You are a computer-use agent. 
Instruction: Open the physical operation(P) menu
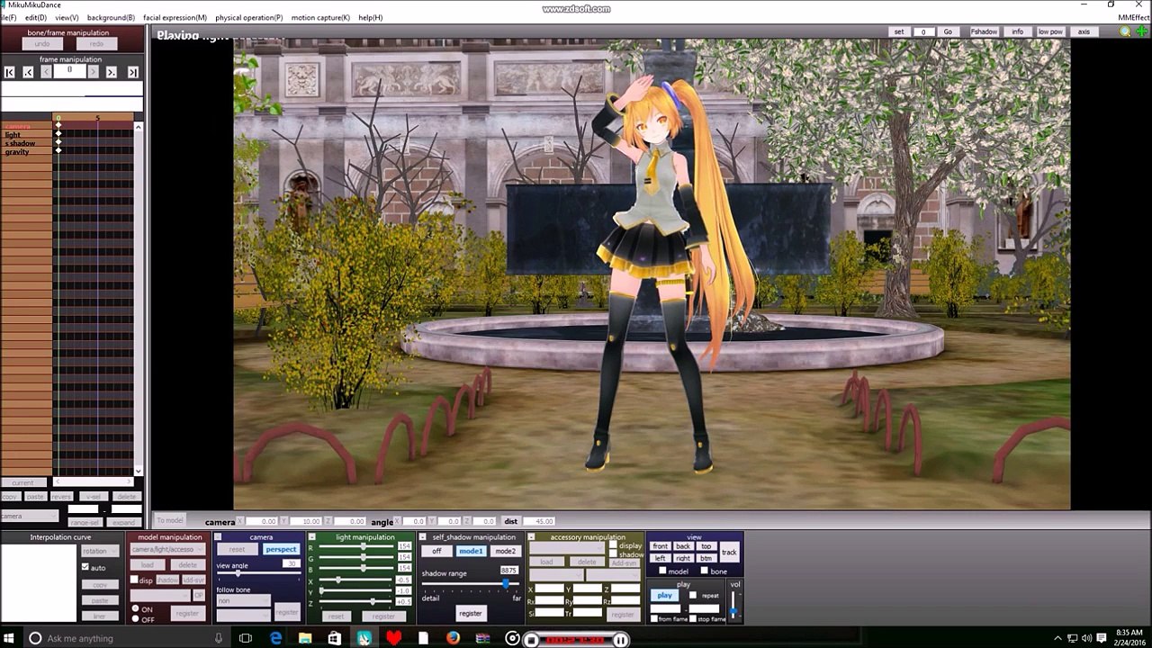(248, 18)
